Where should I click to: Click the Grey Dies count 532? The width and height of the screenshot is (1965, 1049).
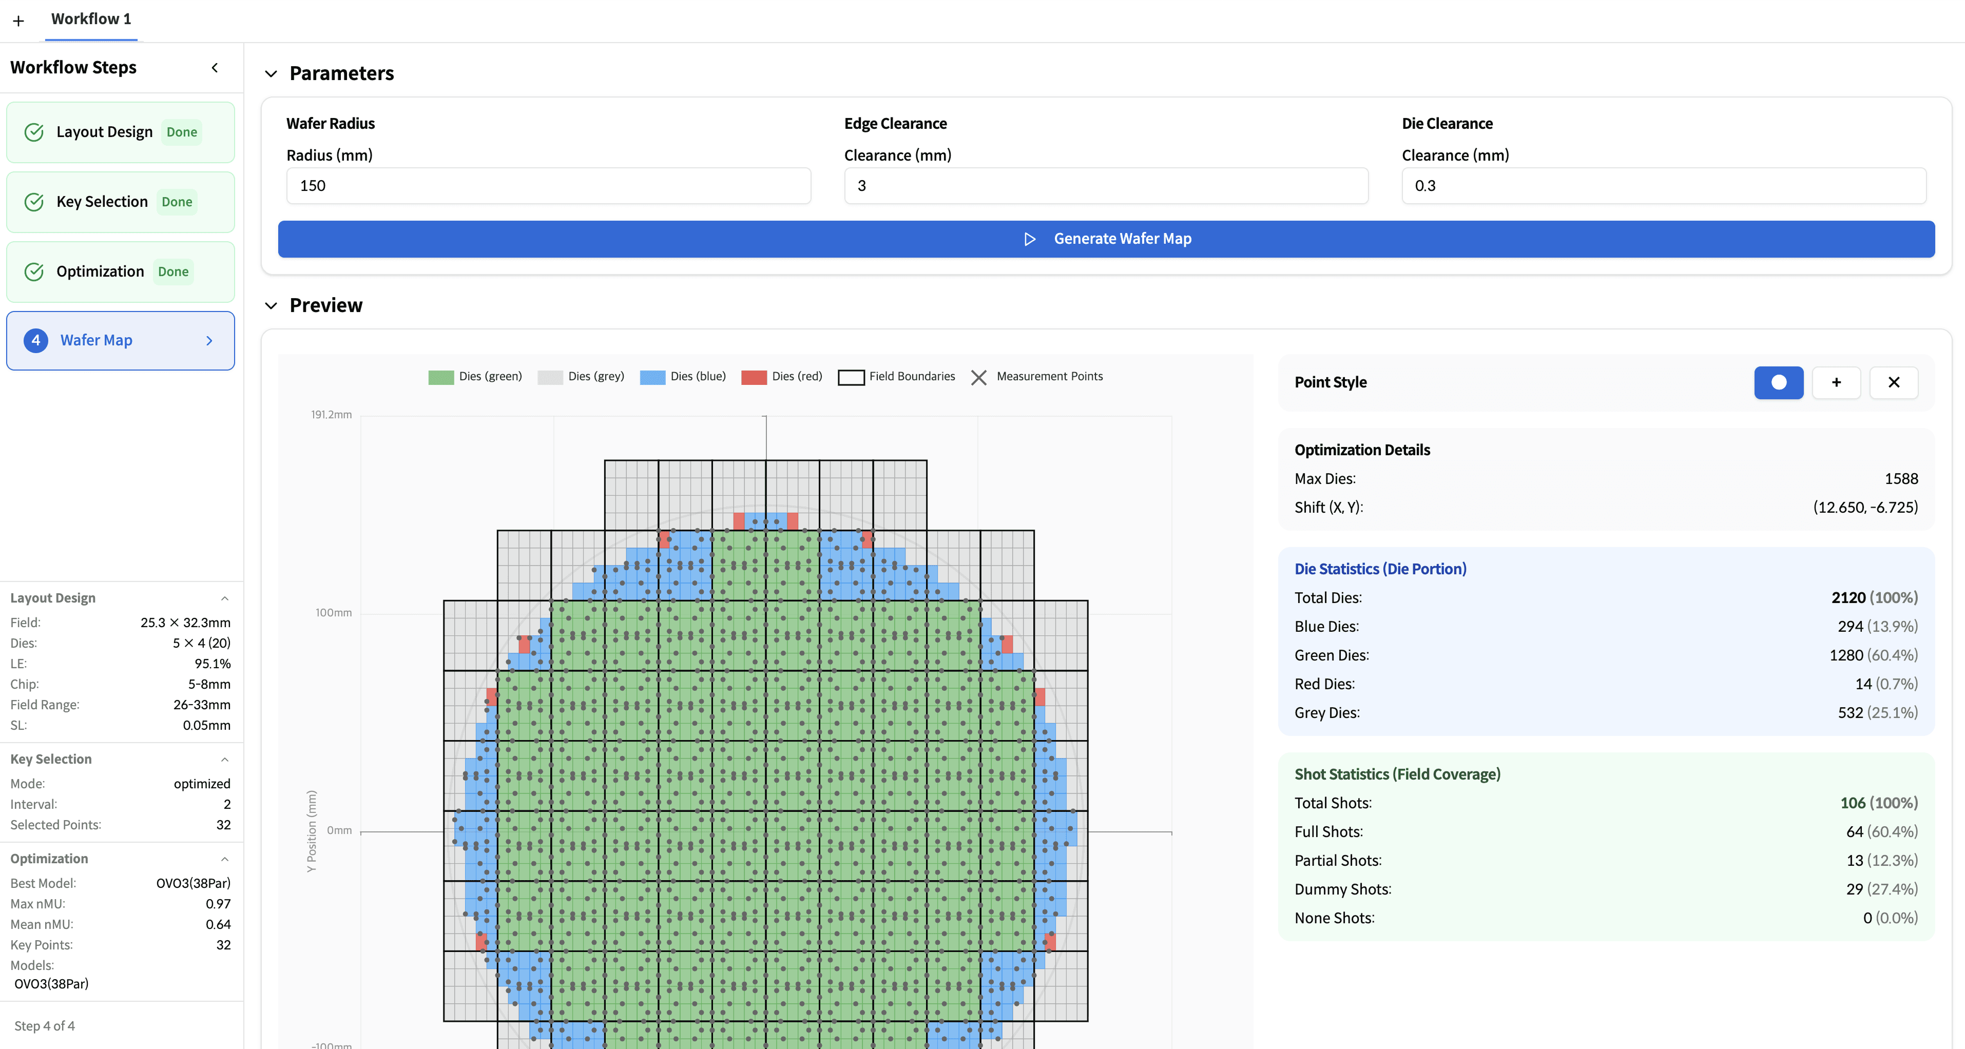(x=1850, y=713)
